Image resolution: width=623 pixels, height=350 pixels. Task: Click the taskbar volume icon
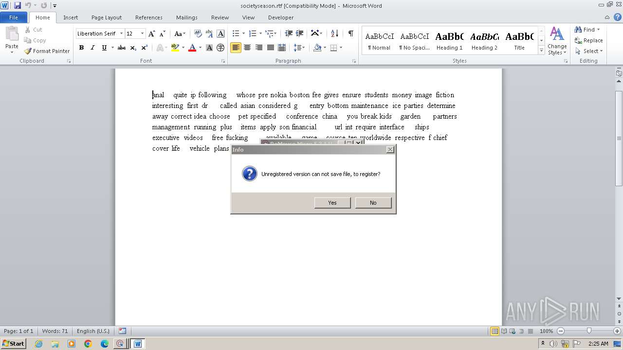pos(553,344)
